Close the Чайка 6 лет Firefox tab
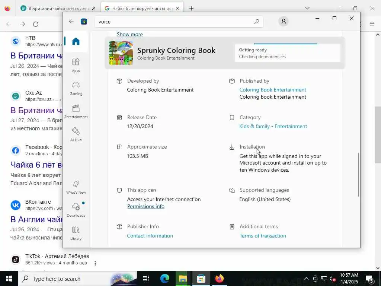This screenshot has height=286, width=381. pyautogui.click(x=177, y=8)
